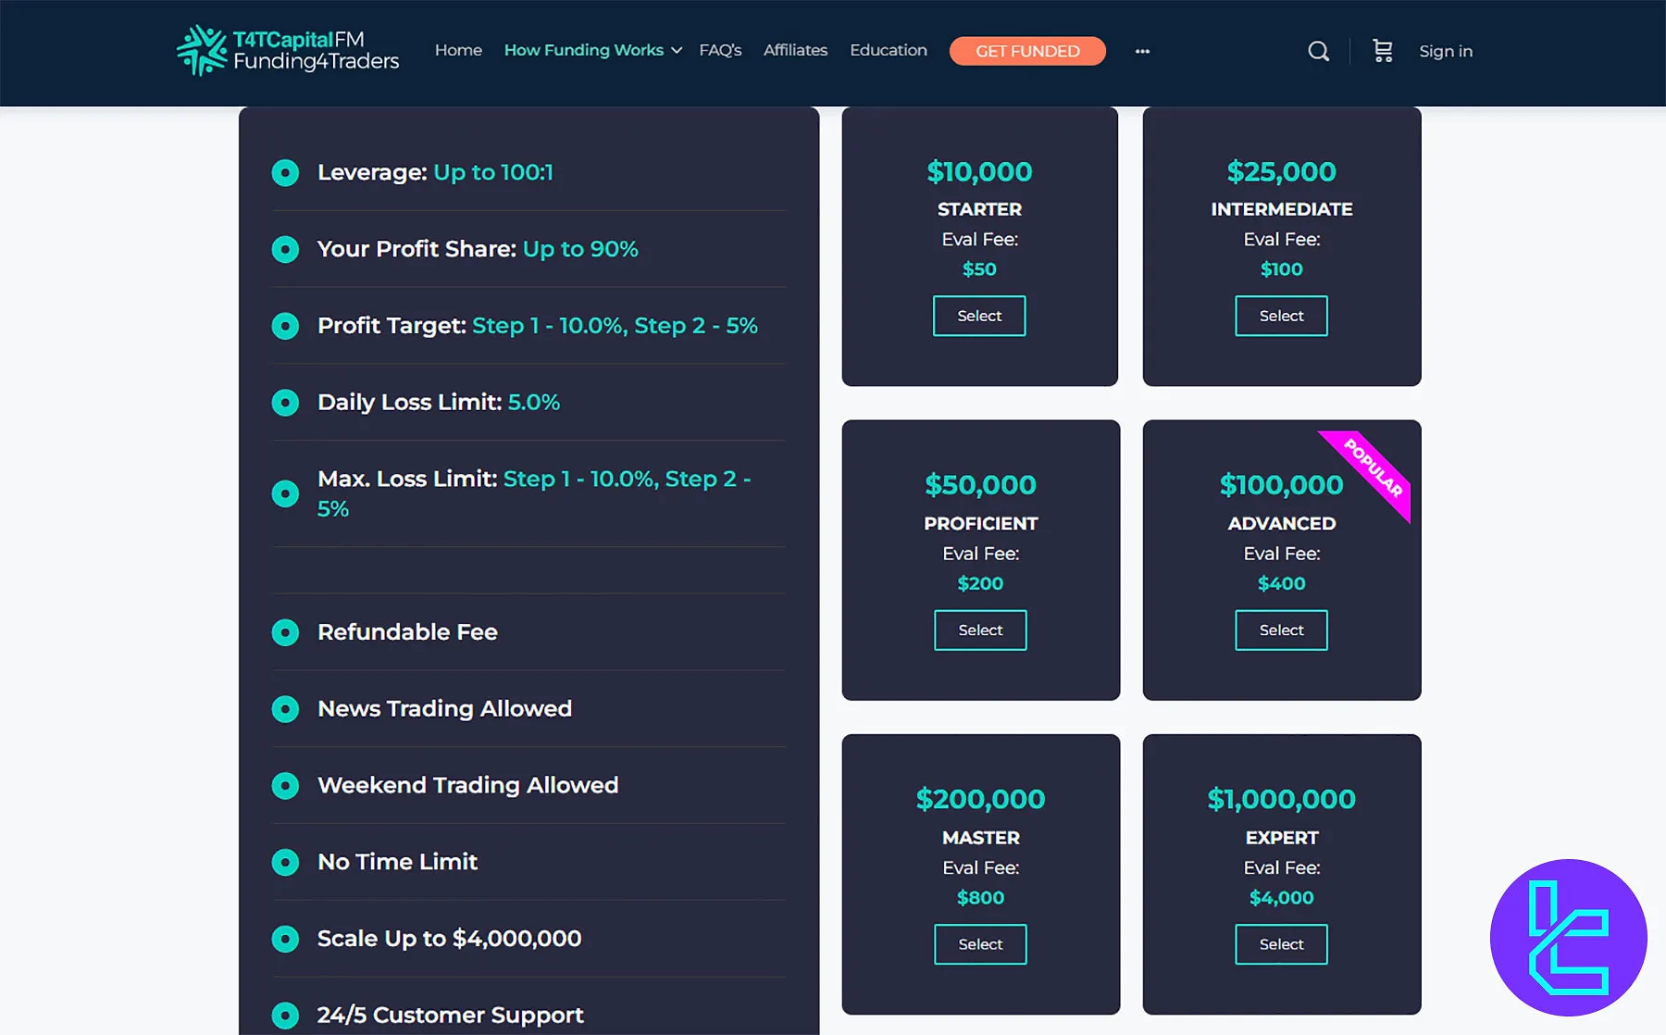Click the pink POPULAR ribbon badge
Viewport: 1666px width, 1035px height.
[x=1374, y=468]
